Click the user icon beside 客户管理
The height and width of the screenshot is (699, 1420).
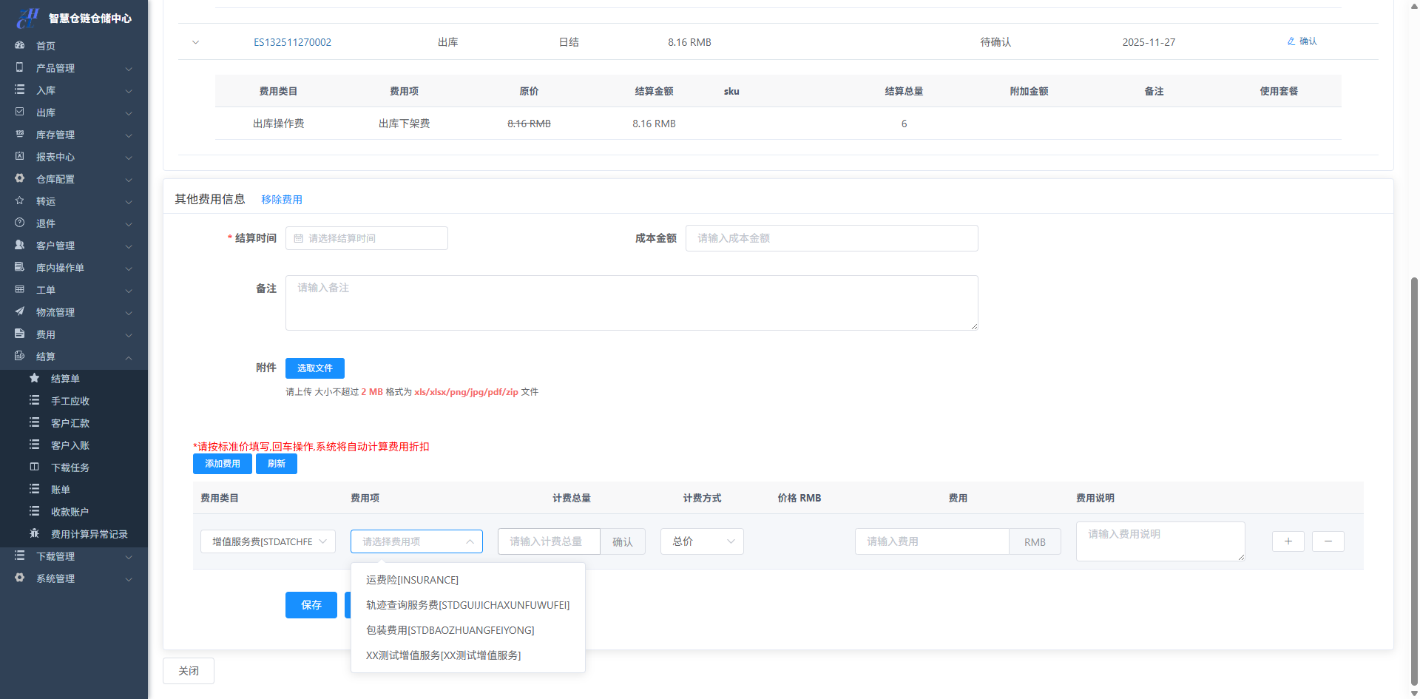(x=20, y=245)
